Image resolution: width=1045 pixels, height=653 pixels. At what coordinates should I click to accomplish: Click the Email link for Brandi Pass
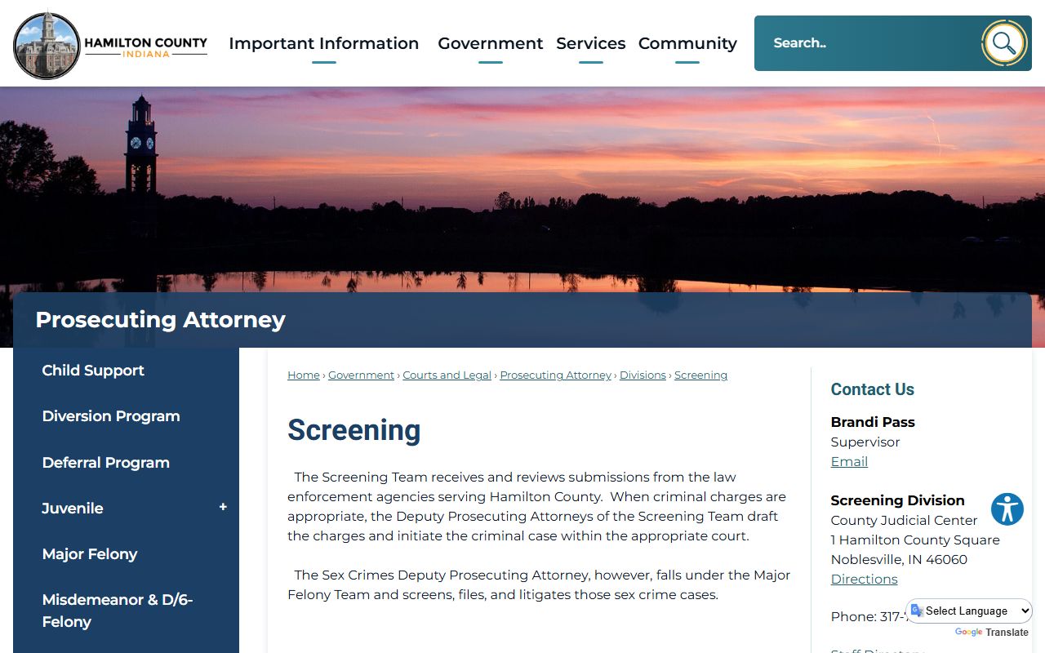coord(849,462)
